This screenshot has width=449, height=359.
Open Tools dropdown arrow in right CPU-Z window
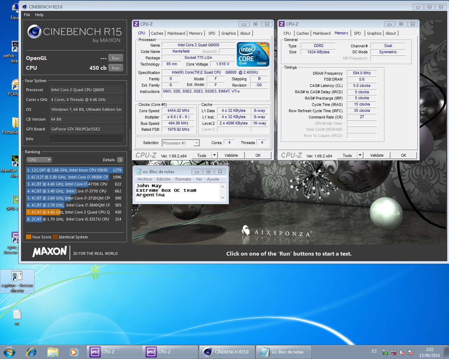pos(360,155)
